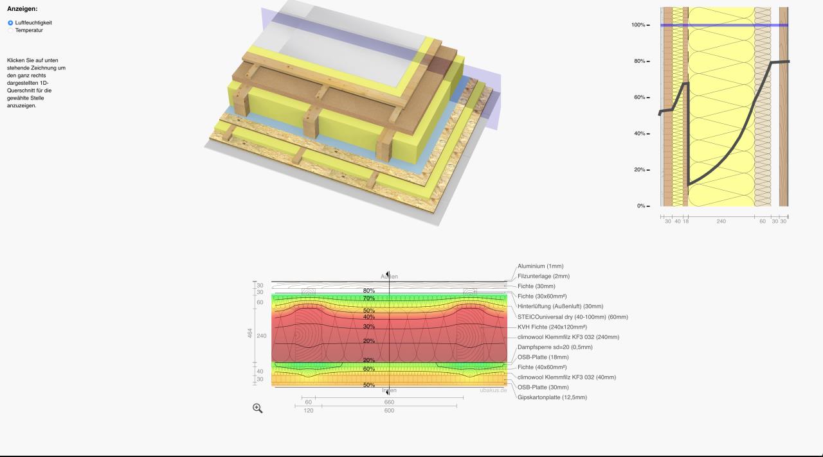Click the OSB-Platte (18mm) label

tap(543, 358)
